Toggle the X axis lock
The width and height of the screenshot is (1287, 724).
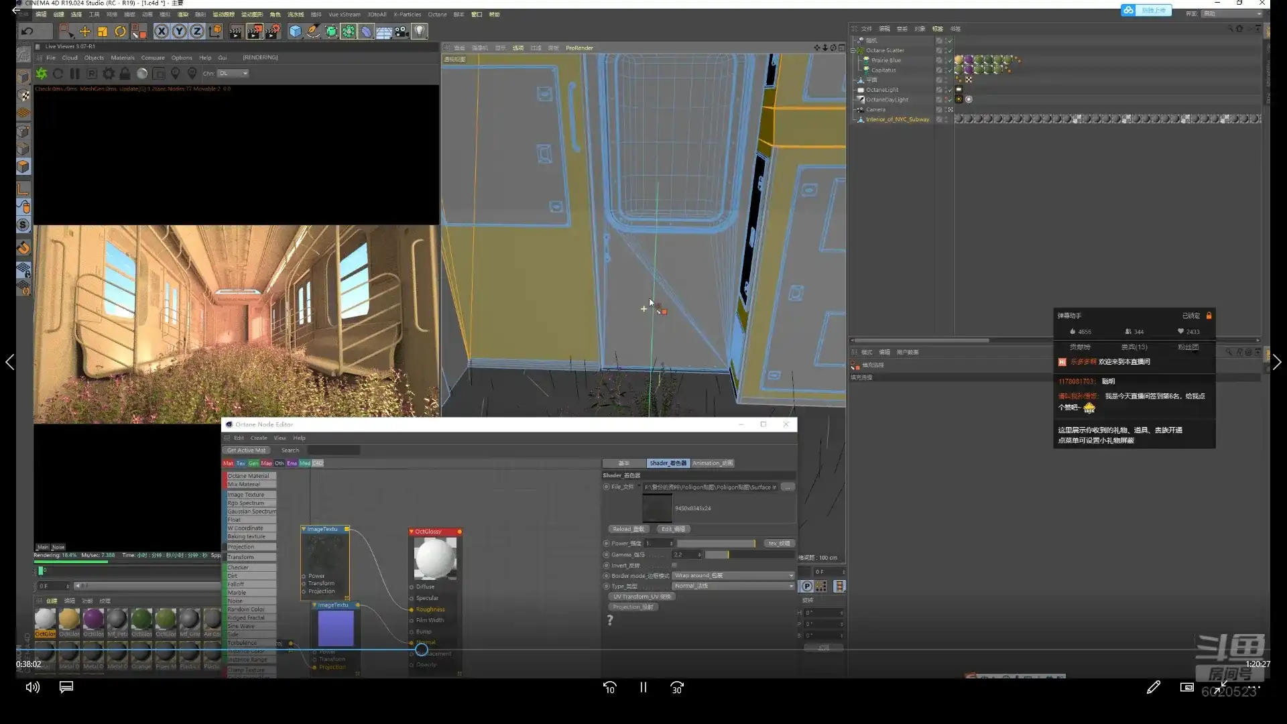[162, 32]
